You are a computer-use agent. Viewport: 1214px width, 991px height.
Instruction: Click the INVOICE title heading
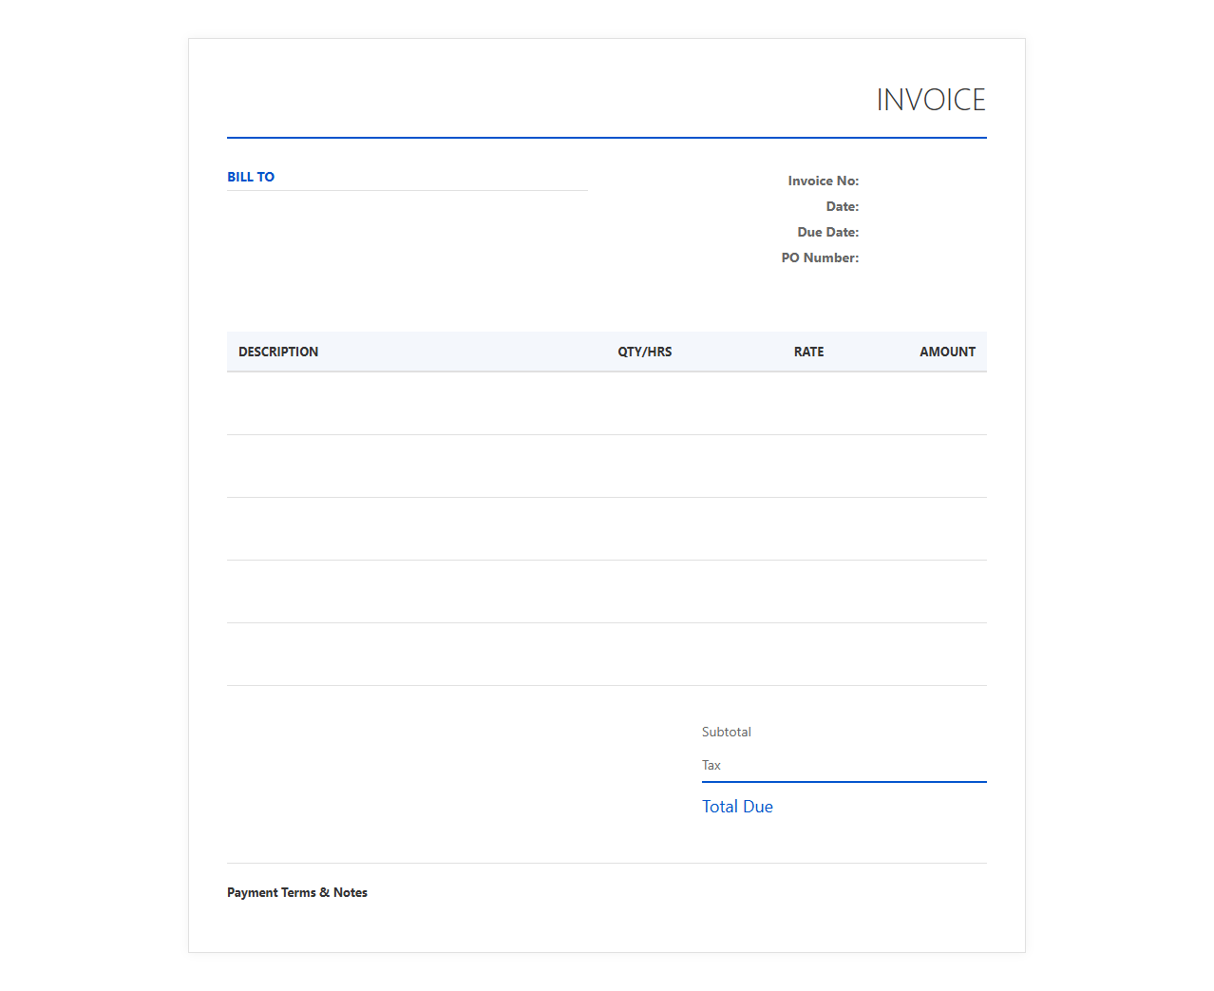coord(931,100)
